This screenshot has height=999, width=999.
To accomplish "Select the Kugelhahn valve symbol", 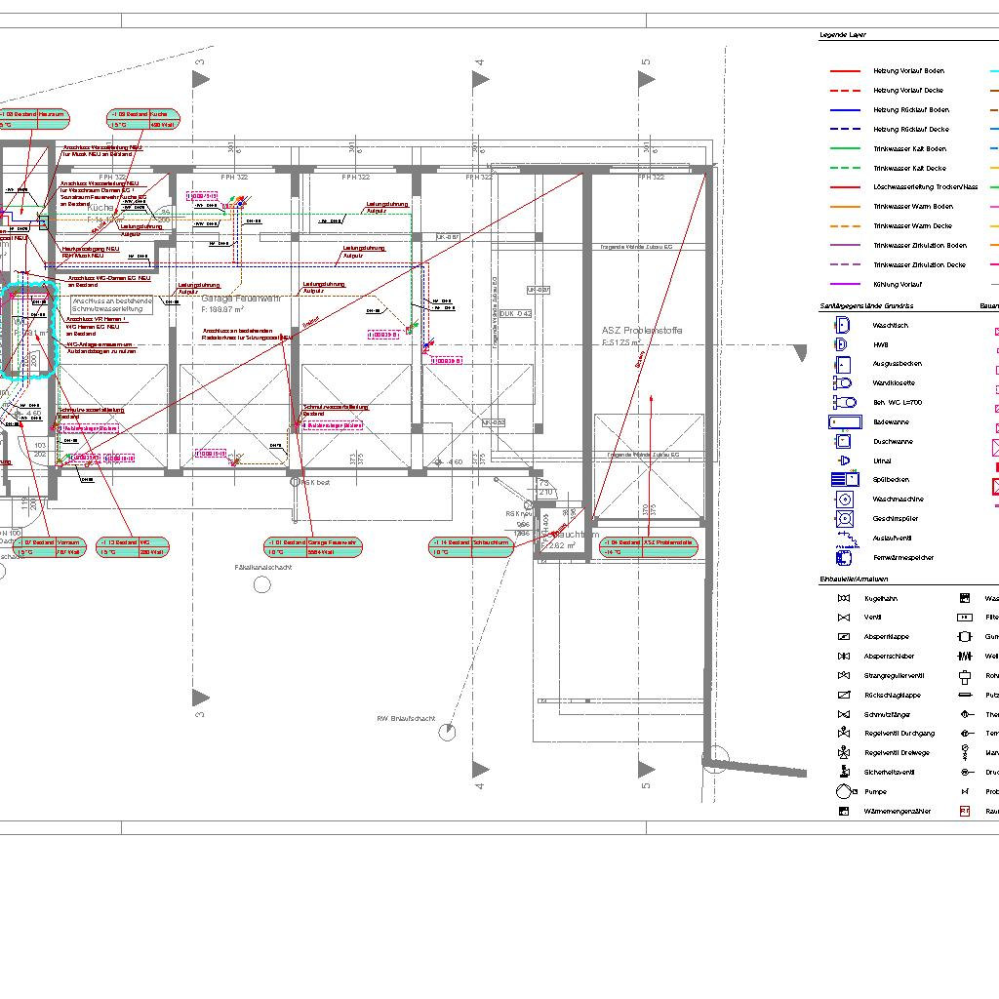I will [x=844, y=598].
